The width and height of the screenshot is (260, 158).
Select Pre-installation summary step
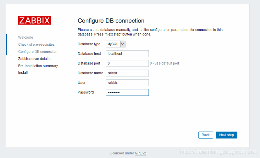[x=38, y=66]
